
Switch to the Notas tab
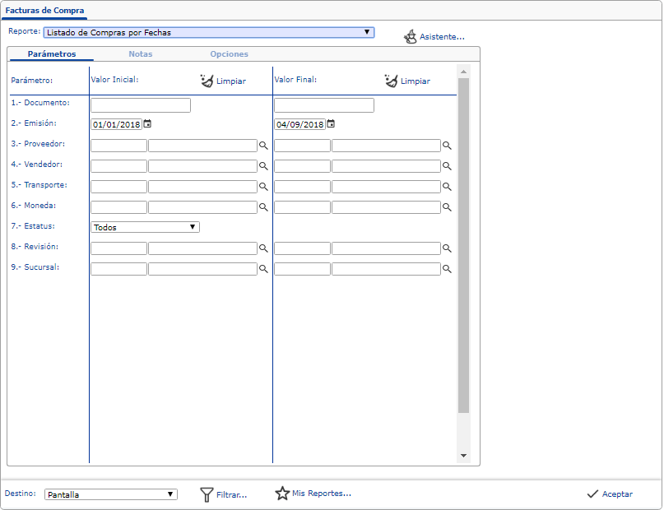[x=140, y=54]
